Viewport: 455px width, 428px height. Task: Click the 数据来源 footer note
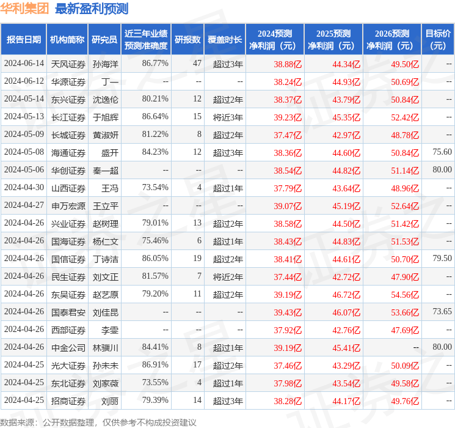pyautogui.click(x=98, y=422)
